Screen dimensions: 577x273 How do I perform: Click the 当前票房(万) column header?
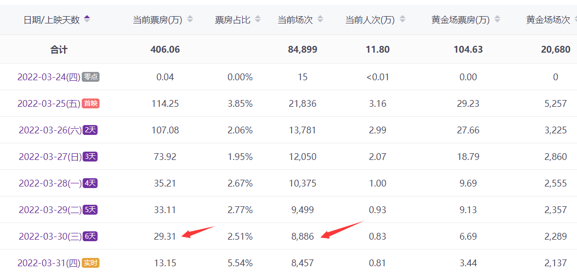[x=158, y=20]
